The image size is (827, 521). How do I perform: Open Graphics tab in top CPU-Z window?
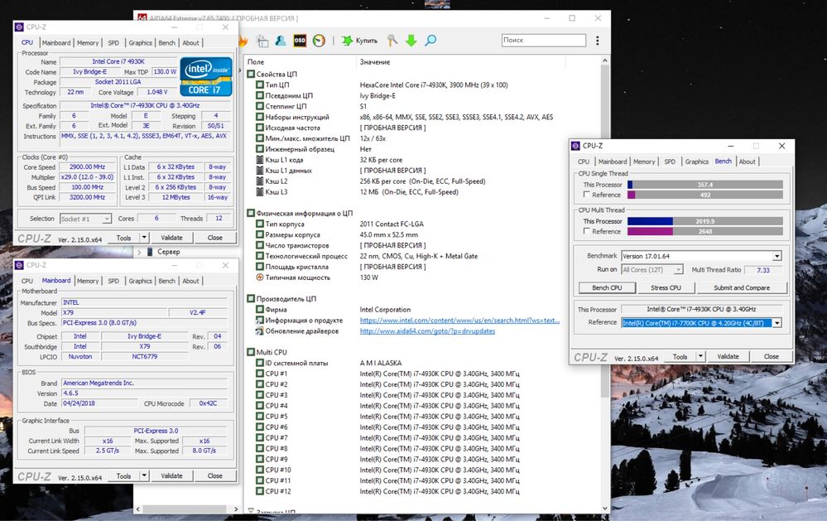coord(140,43)
